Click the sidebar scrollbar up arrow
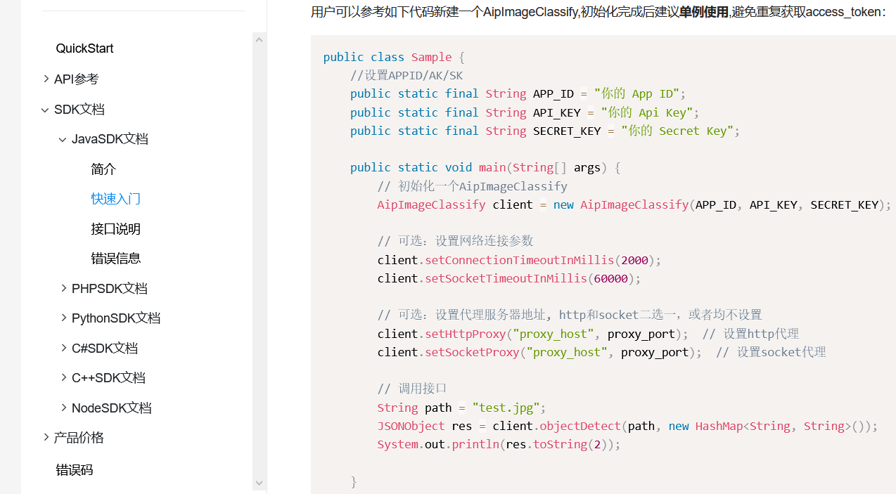The height and width of the screenshot is (494, 896). click(260, 40)
